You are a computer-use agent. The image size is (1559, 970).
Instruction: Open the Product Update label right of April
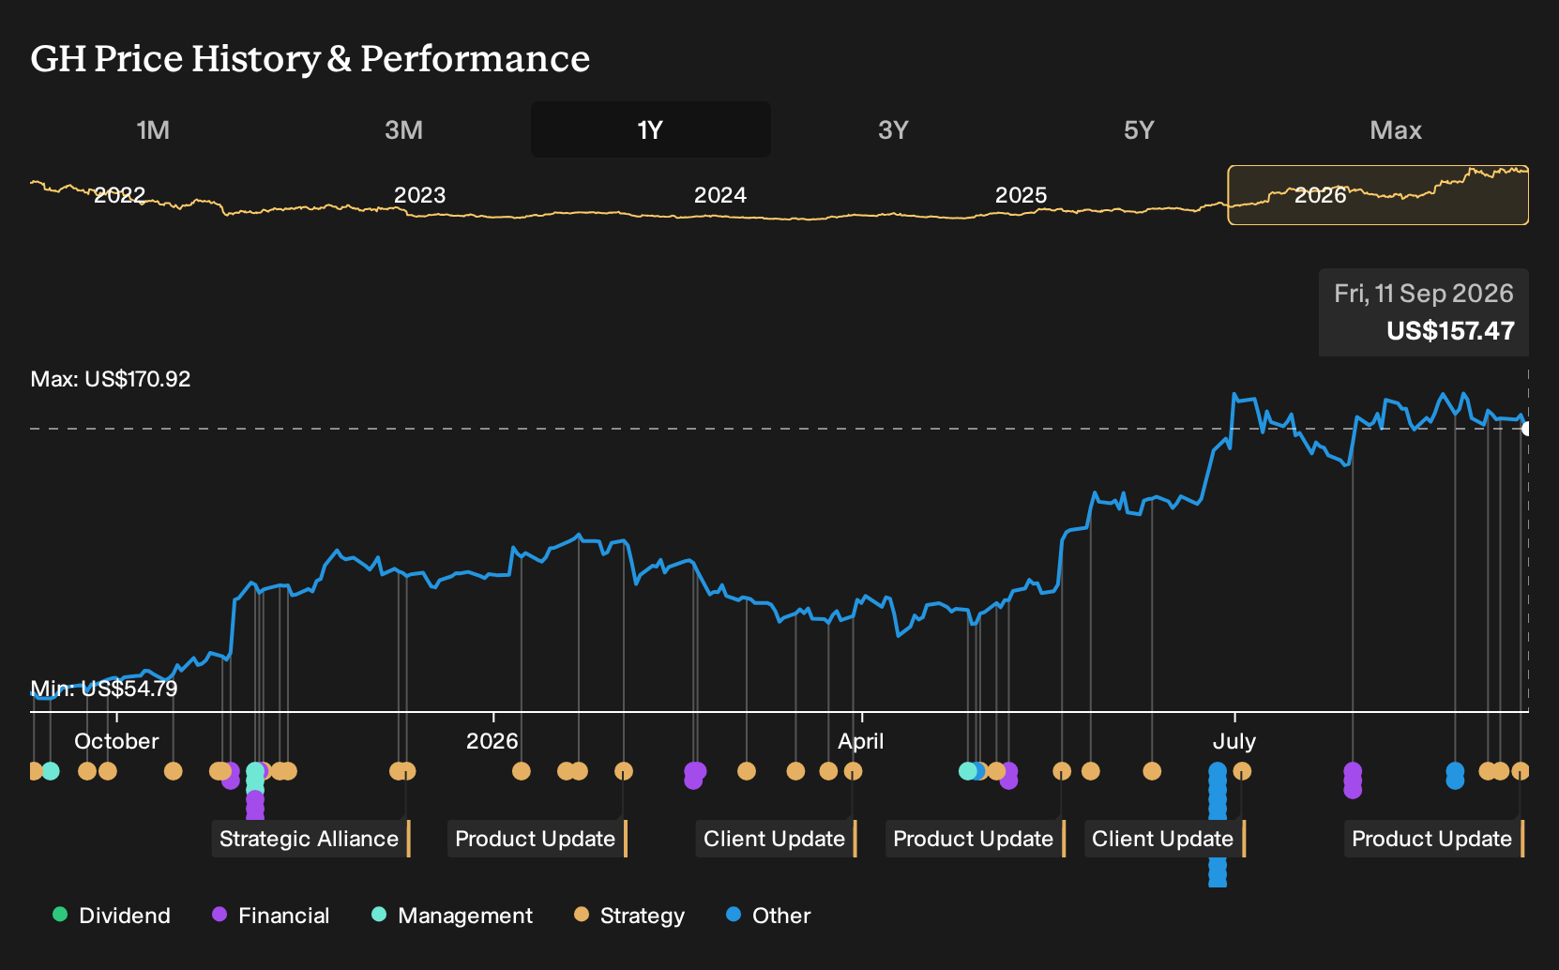(975, 839)
